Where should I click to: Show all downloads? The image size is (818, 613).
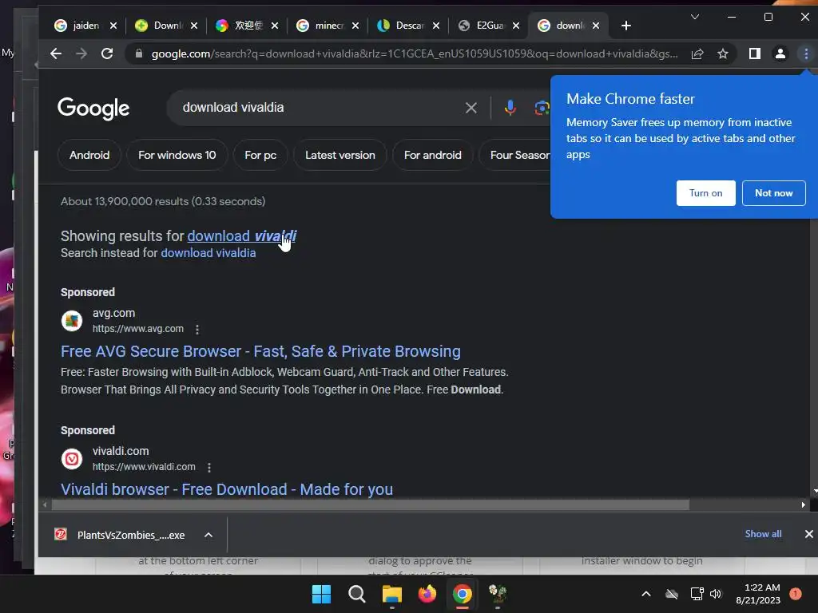click(763, 534)
